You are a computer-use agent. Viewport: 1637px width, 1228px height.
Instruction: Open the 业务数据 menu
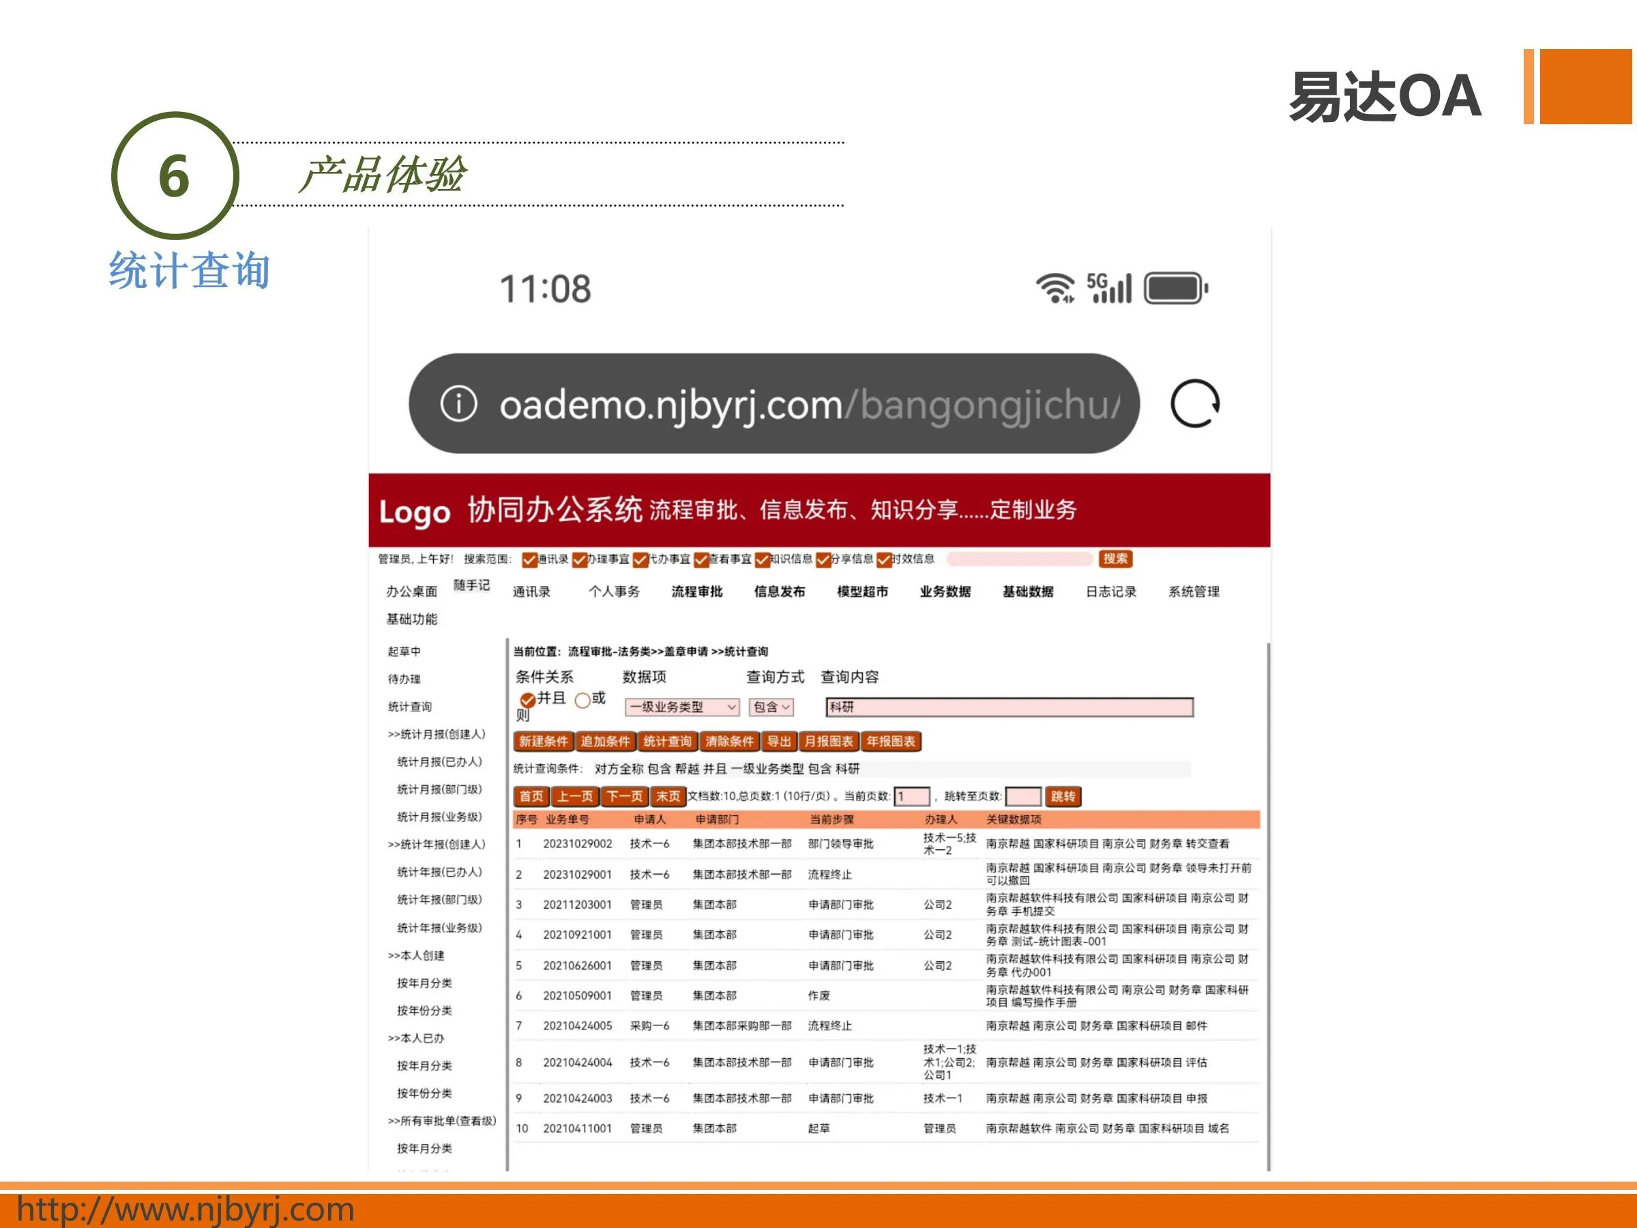pyautogui.click(x=946, y=591)
